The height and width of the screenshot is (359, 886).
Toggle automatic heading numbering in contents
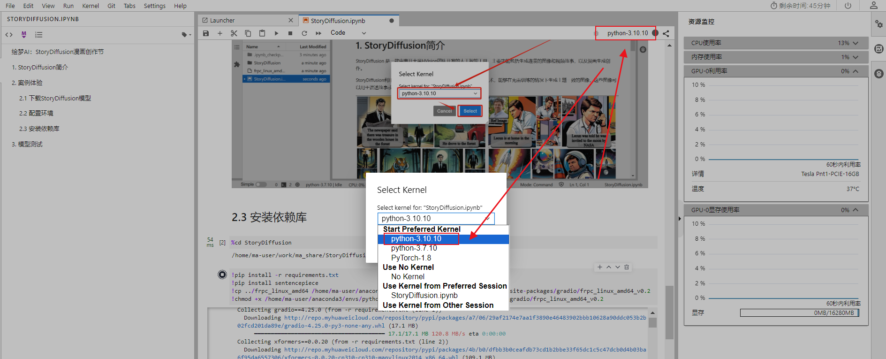pos(39,35)
